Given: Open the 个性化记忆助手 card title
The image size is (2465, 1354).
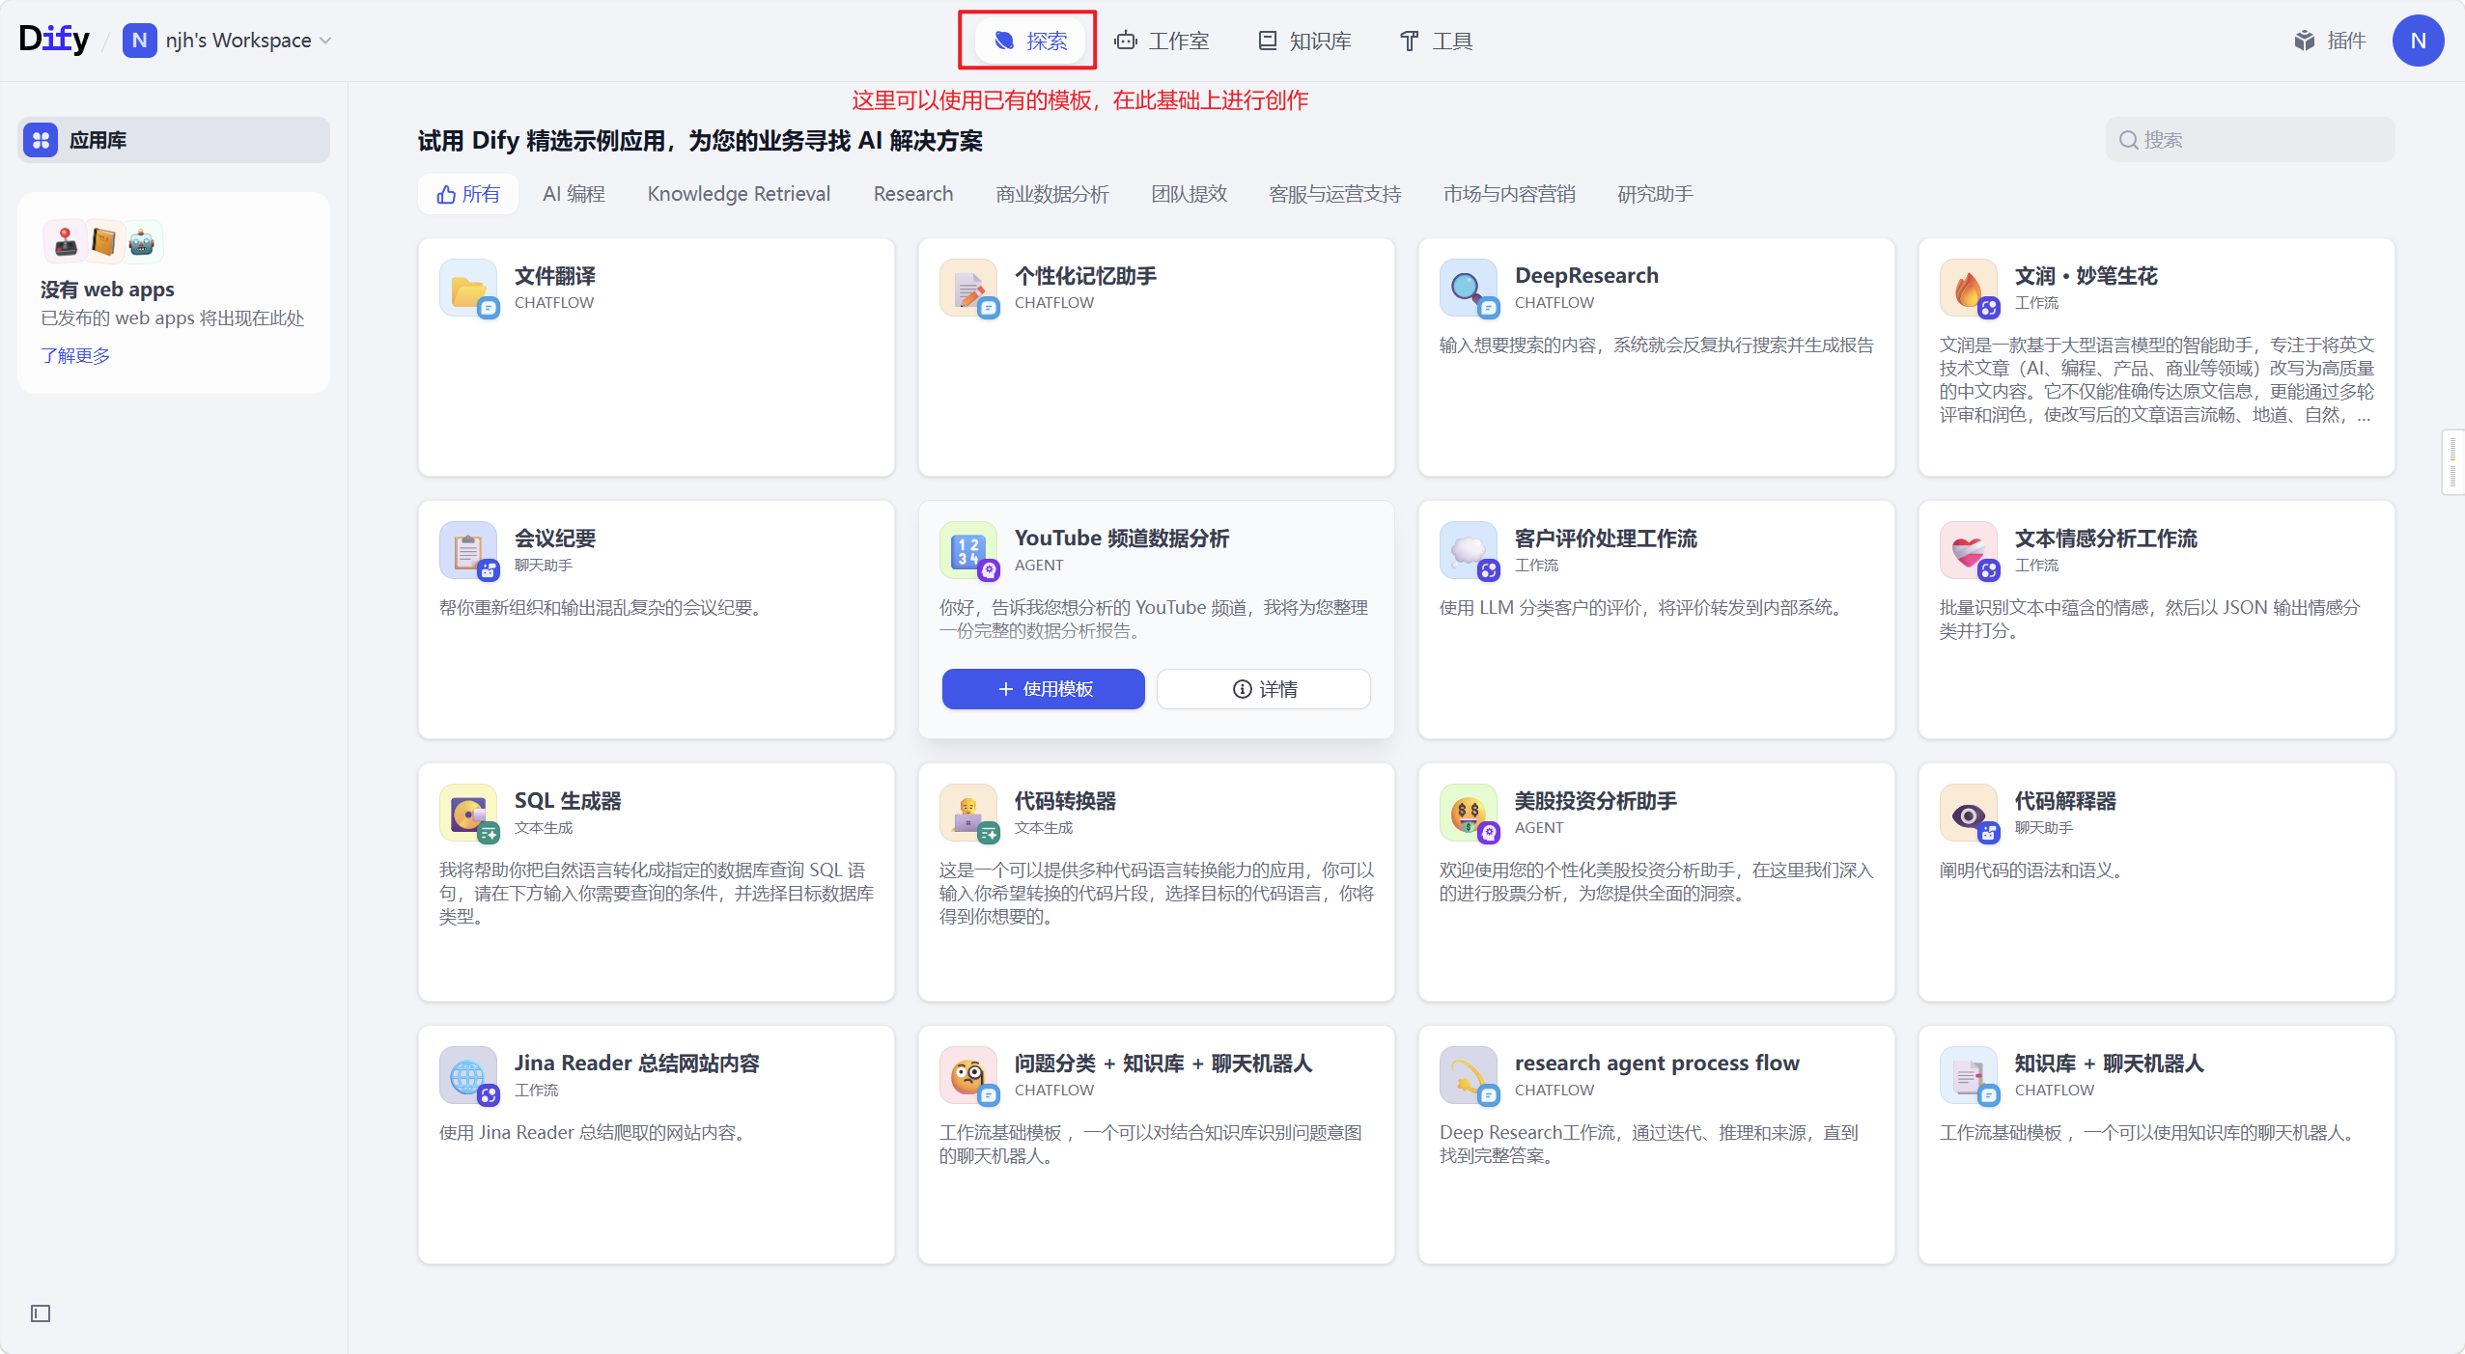Looking at the screenshot, I should (1085, 276).
